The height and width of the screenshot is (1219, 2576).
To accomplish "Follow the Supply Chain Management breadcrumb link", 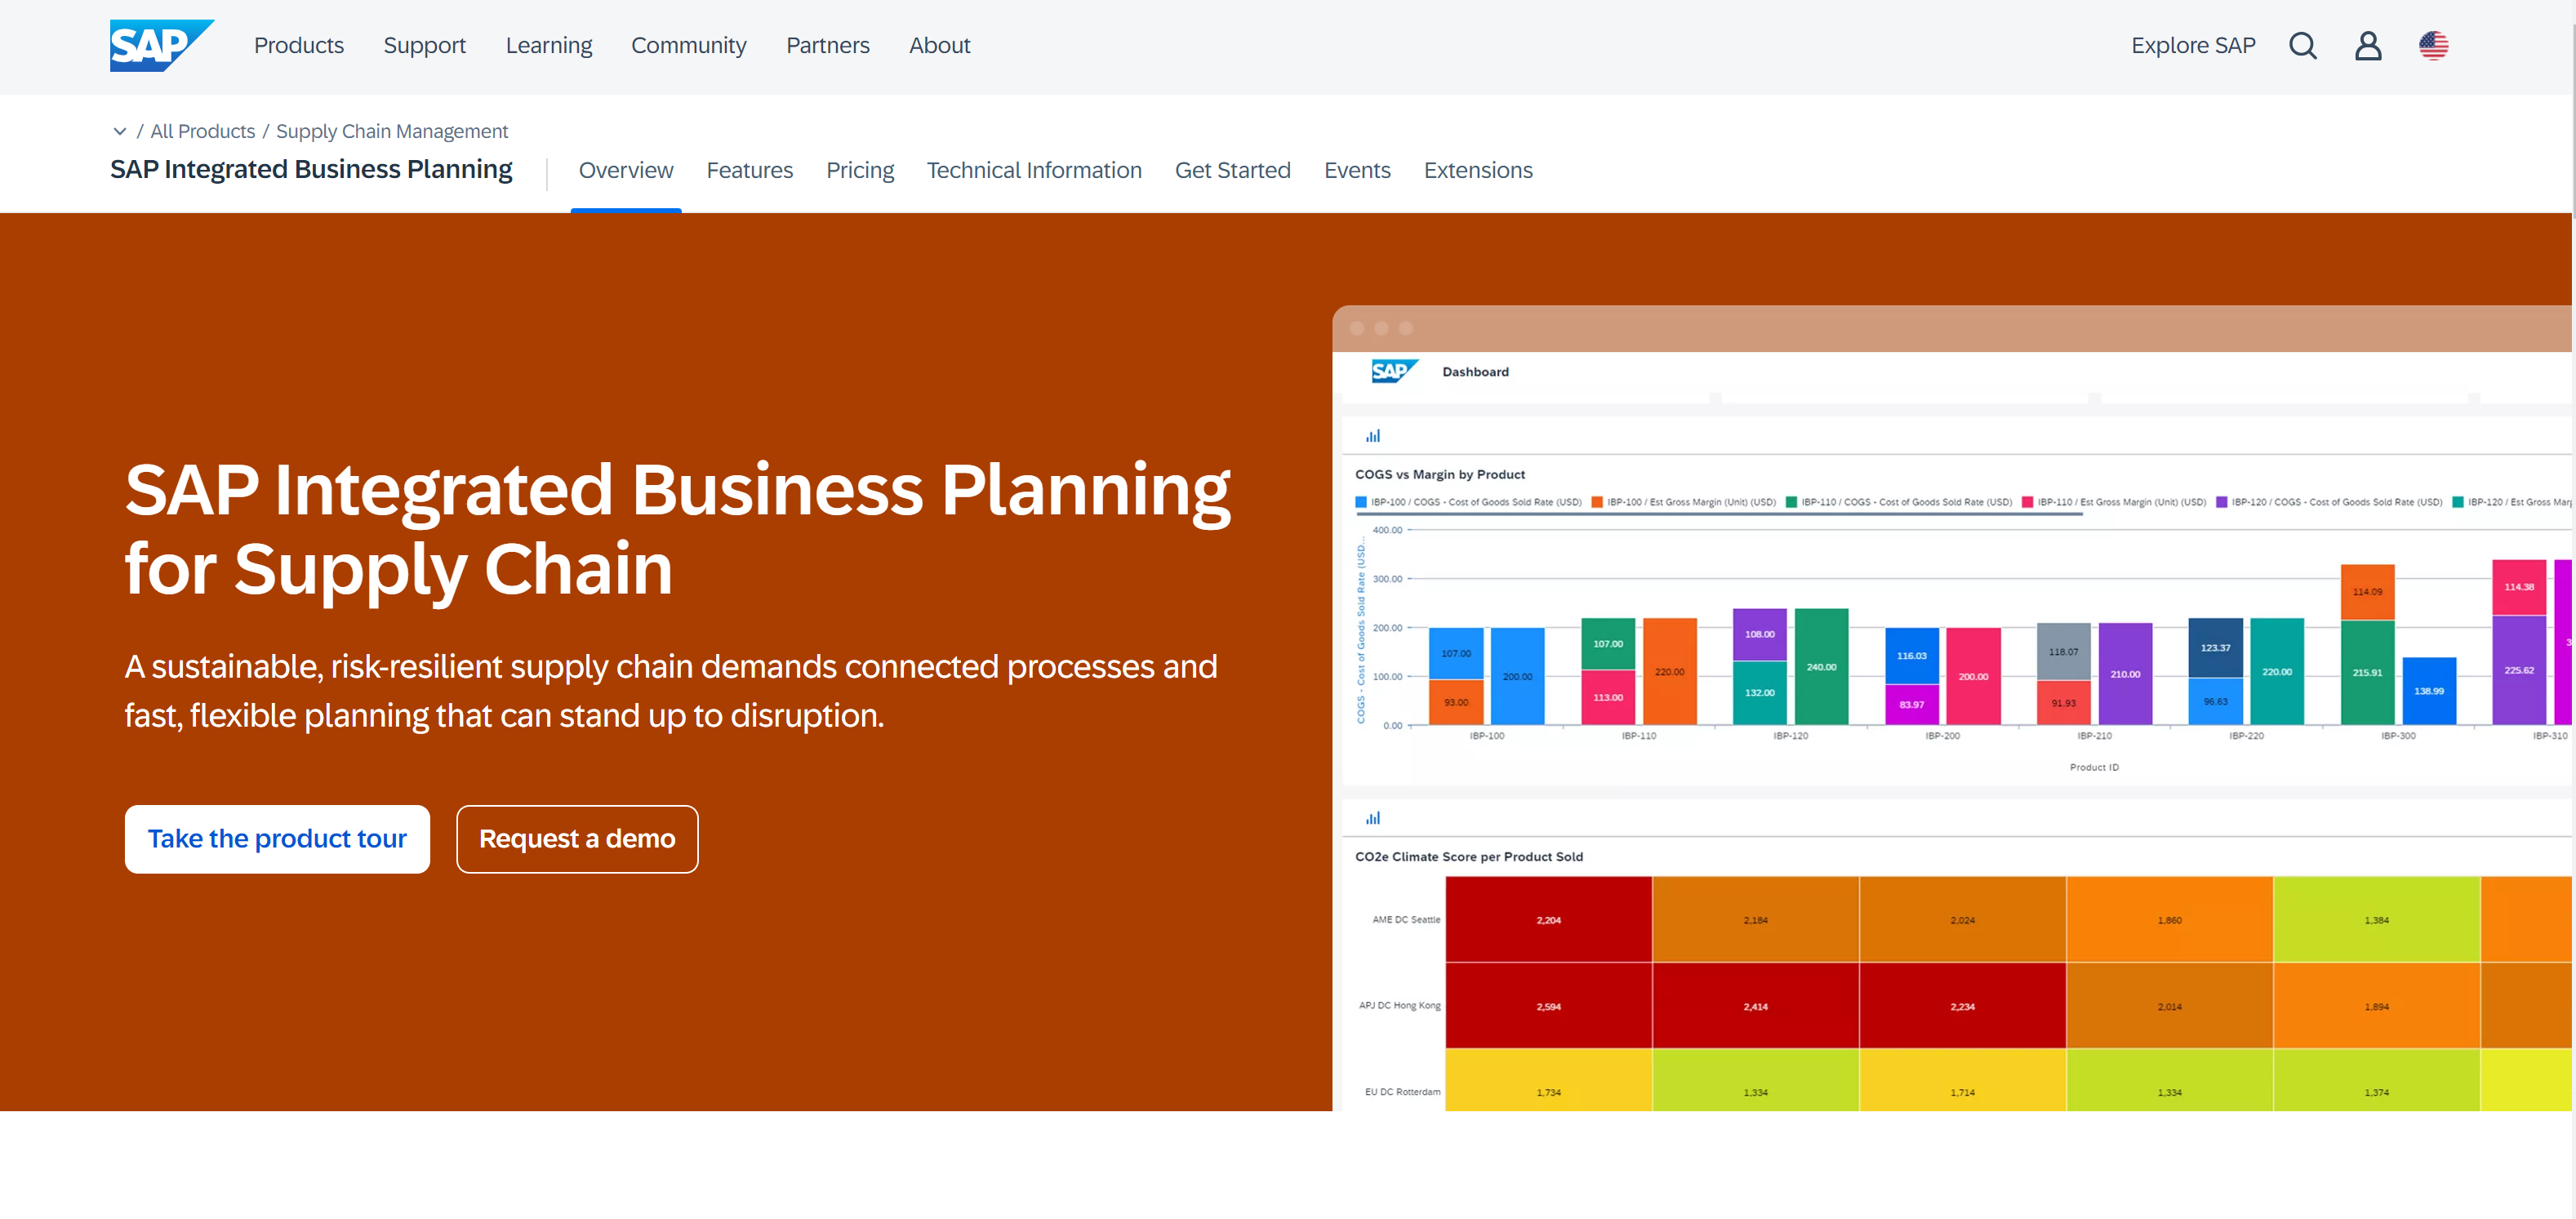I will (391, 131).
